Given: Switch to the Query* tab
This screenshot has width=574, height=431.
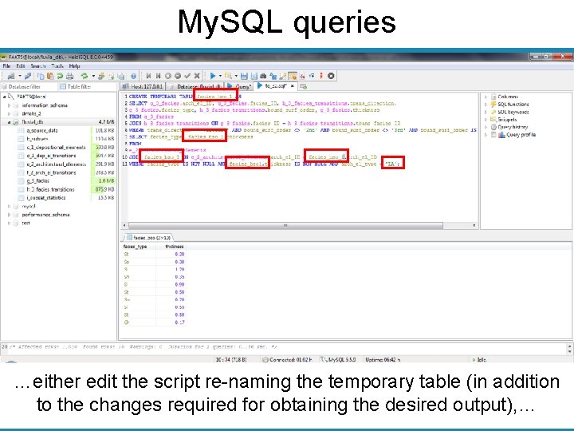Looking at the screenshot, I should 239,86.
